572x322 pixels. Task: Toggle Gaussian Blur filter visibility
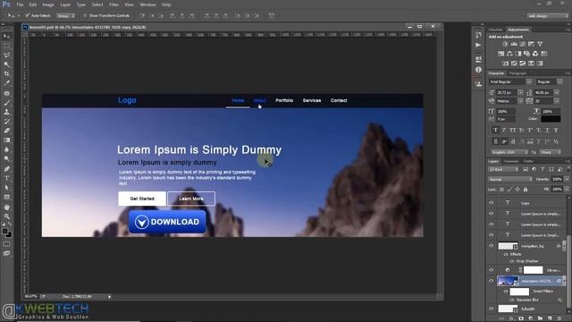pos(512,300)
